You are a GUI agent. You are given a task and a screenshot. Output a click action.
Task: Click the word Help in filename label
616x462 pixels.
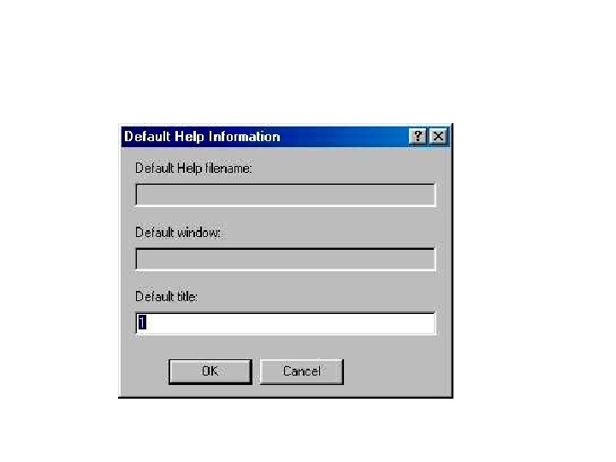(189, 169)
